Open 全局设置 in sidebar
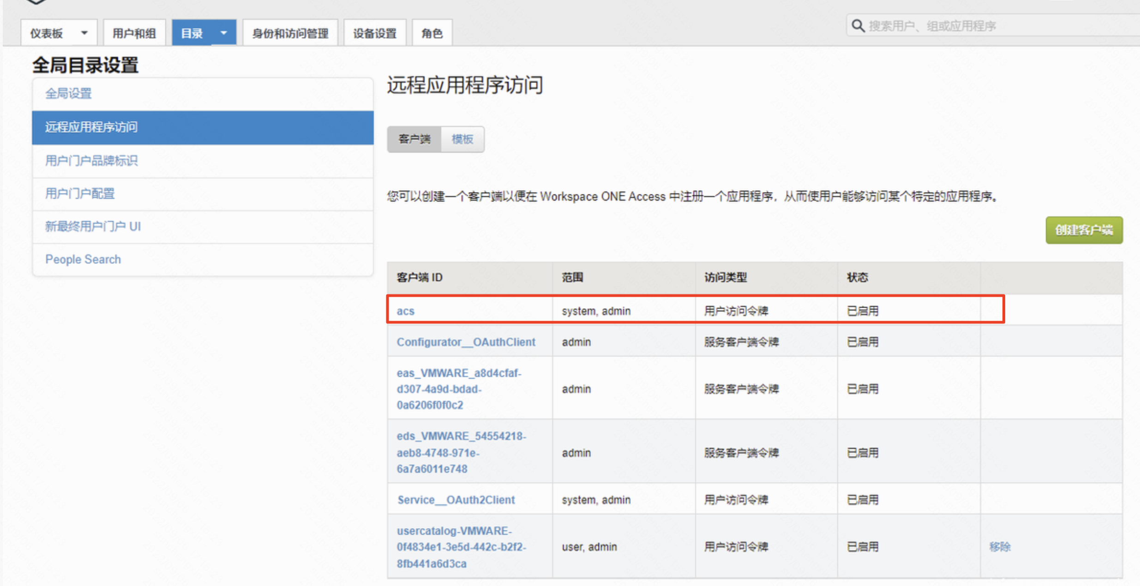Screen dimensions: 1140x586 (x=203, y=94)
